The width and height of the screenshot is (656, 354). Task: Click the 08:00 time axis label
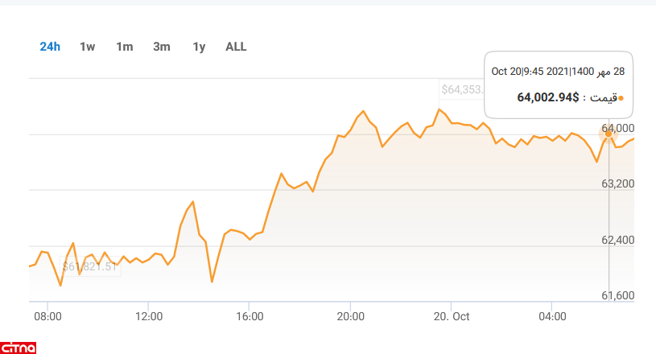(x=48, y=315)
